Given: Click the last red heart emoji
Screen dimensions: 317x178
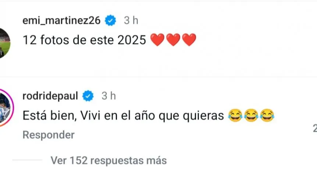Looking at the screenshot, I should pos(189,40).
